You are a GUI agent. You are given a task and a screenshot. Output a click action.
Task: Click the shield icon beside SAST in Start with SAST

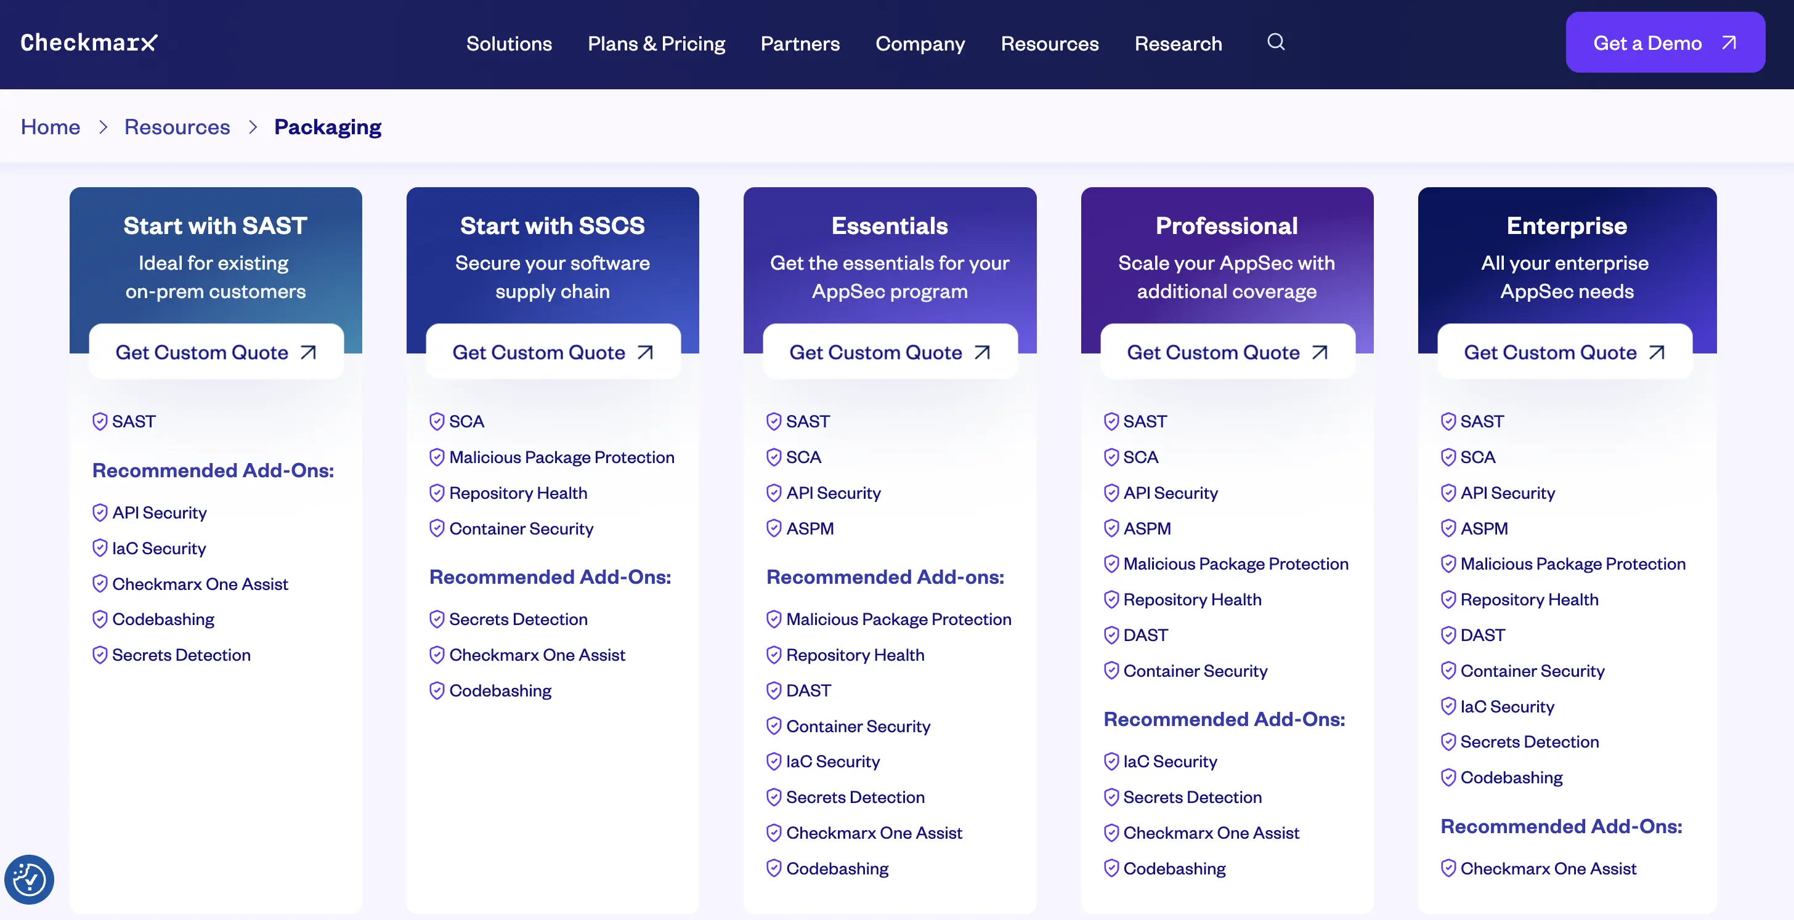click(x=99, y=421)
